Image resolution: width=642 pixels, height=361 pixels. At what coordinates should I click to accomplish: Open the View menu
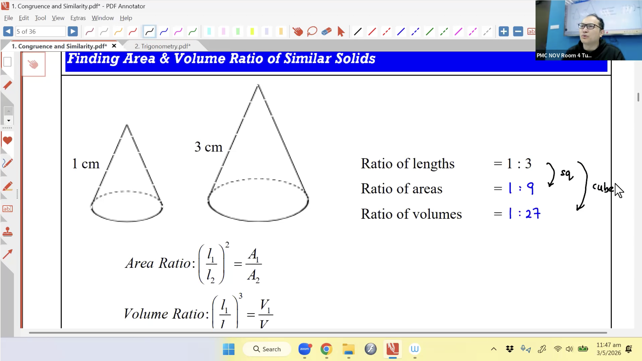click(58, 18)
